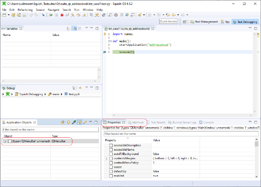This screenshot has height=187, width=261.
Task: Tick the QMenuBar object checkbox
Action: 9,141
